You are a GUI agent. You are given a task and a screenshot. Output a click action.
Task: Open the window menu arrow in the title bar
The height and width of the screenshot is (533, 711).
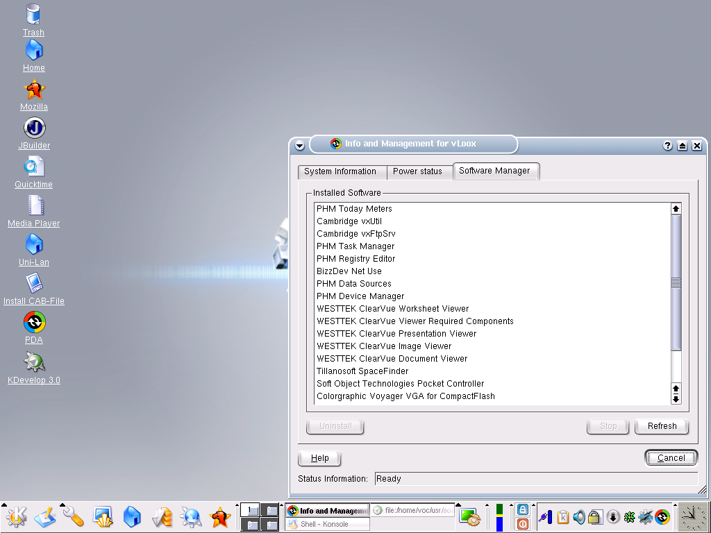pos(299,146)
